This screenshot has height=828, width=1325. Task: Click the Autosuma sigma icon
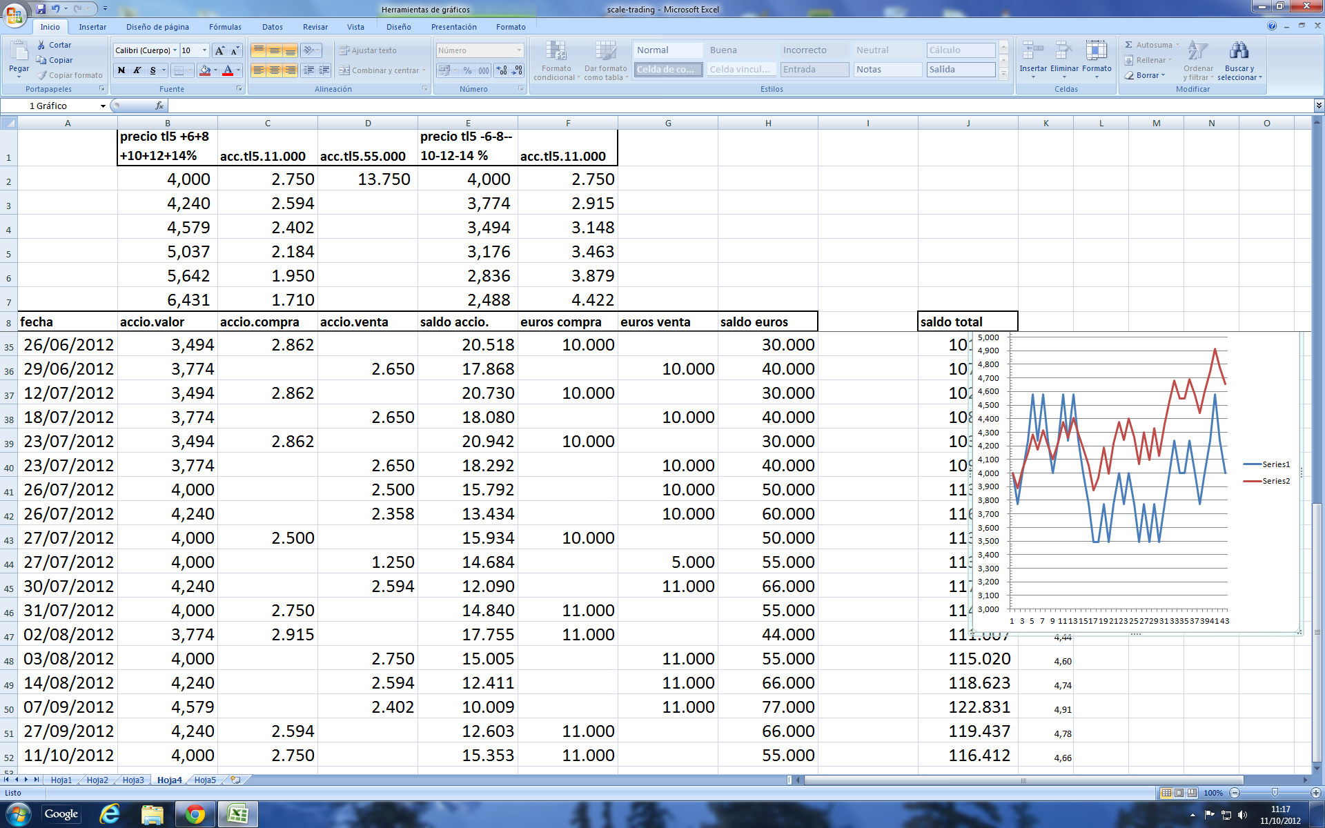(1129, 45)
